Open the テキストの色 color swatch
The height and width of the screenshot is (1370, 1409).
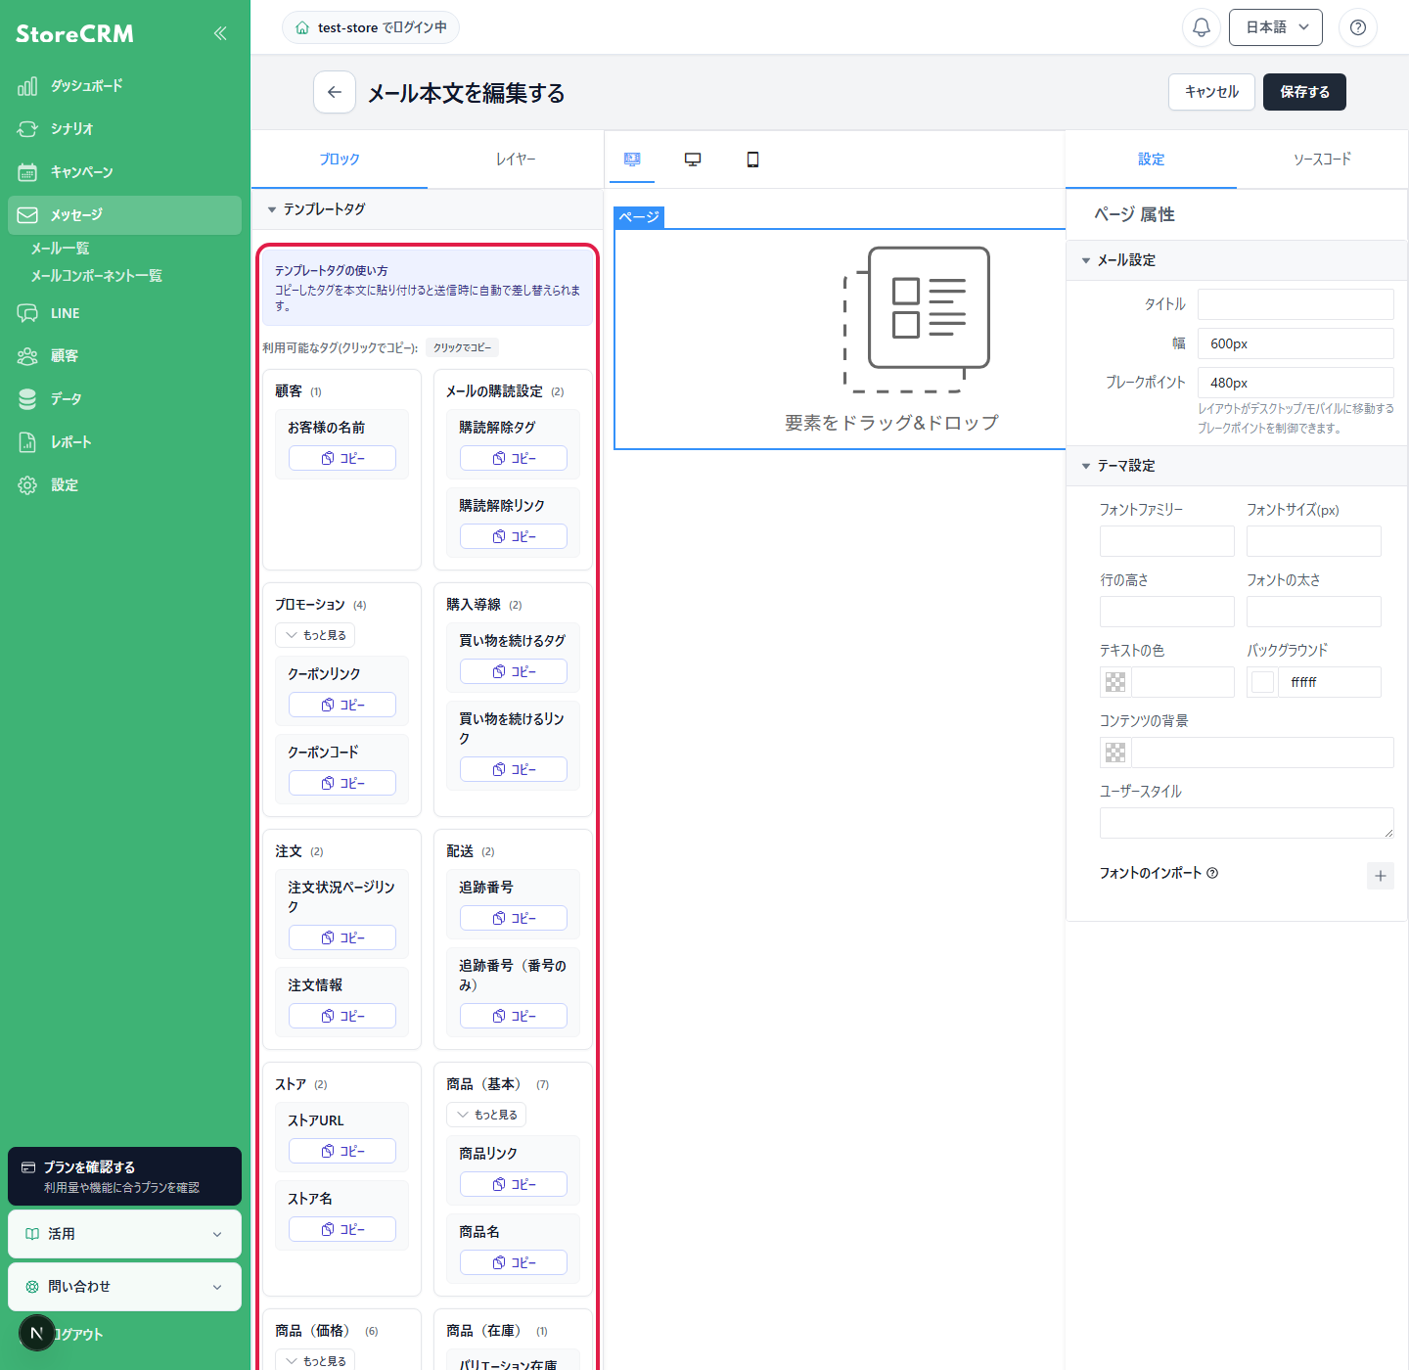coord(1115,682)
